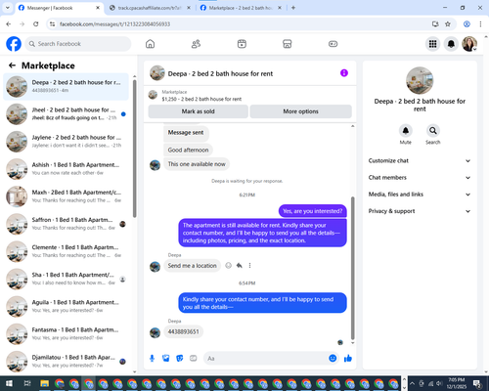Open the Friends icon in top navigation
This screenshot has height=391, width=489.
click(x=196, y=44)
